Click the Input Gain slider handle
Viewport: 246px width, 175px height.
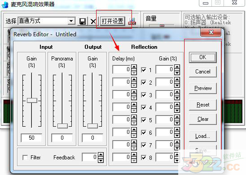[32, 100]
